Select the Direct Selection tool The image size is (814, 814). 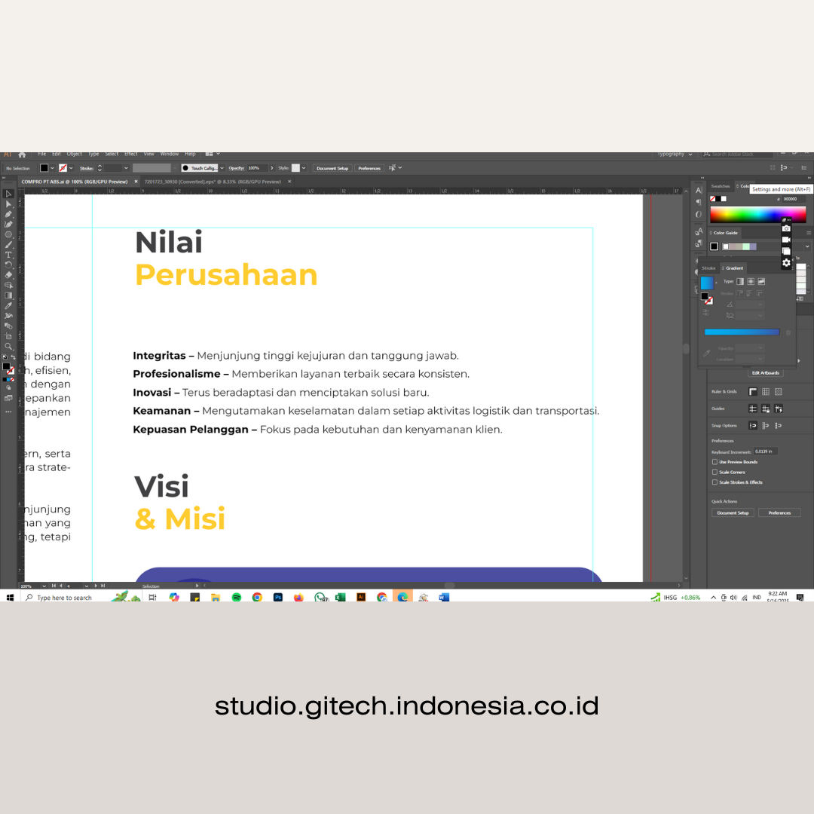(x=8, y=203)
